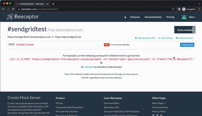
Task: Click the Twitter icon in footer
Action: pos(157,115)
